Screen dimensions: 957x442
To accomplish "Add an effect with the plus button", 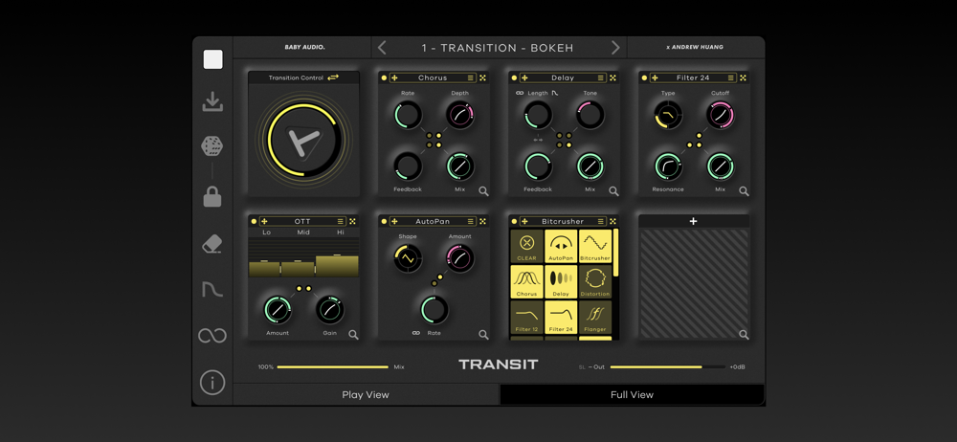I will (x=693, y=221).
